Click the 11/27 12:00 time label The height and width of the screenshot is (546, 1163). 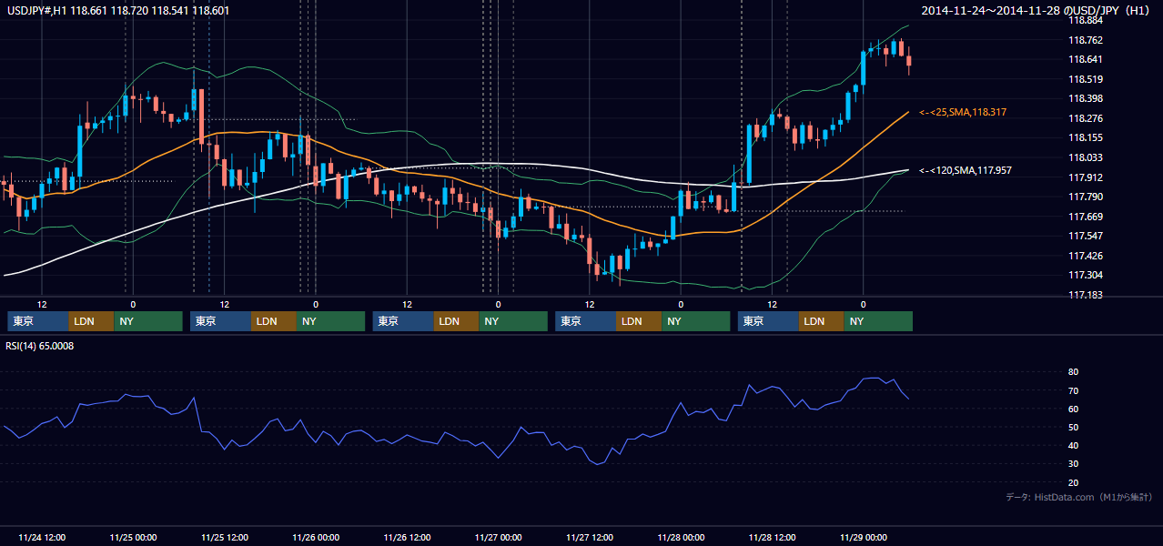(589, 537)
